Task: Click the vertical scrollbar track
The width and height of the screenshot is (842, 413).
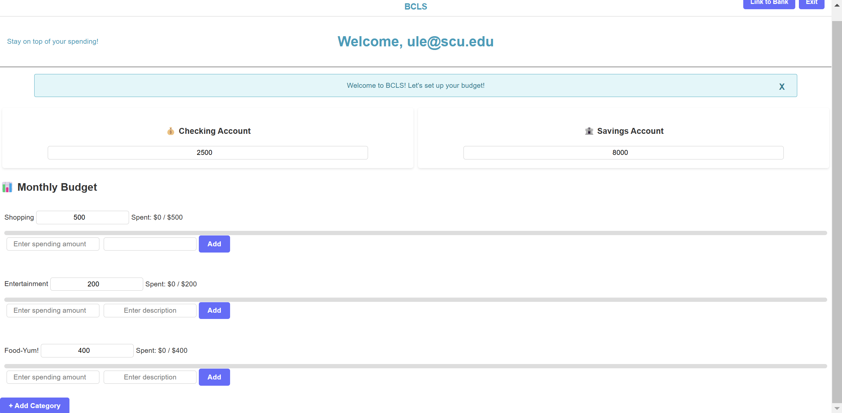Action: pos(837,210)
